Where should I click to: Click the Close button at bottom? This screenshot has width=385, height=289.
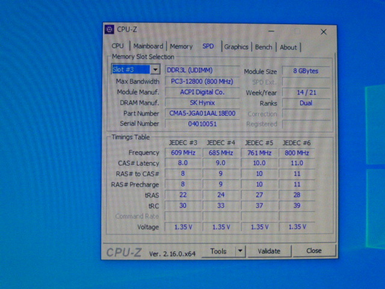(314, 250)
